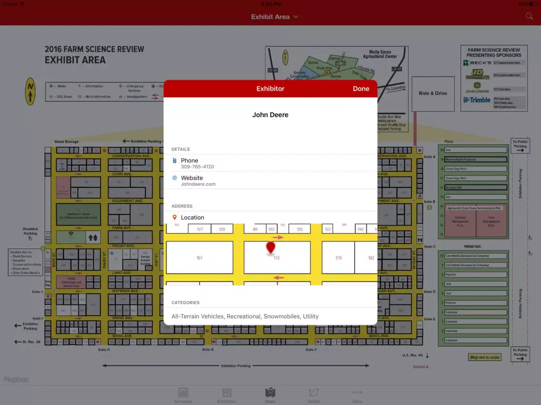This screenshot has height=405, width=541.
Task: Select booth 129 on the location map
Action: [222, 229]
